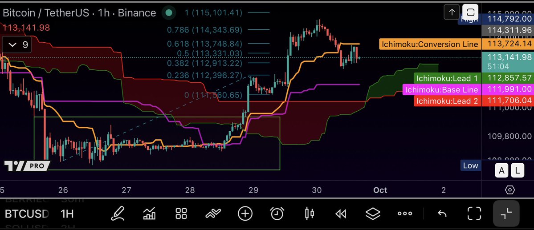Image resolution: width=534 pixels, height=230 pixels.
Task: Open the BTCUSD symbol search
Action: click(x=27, y=214)
